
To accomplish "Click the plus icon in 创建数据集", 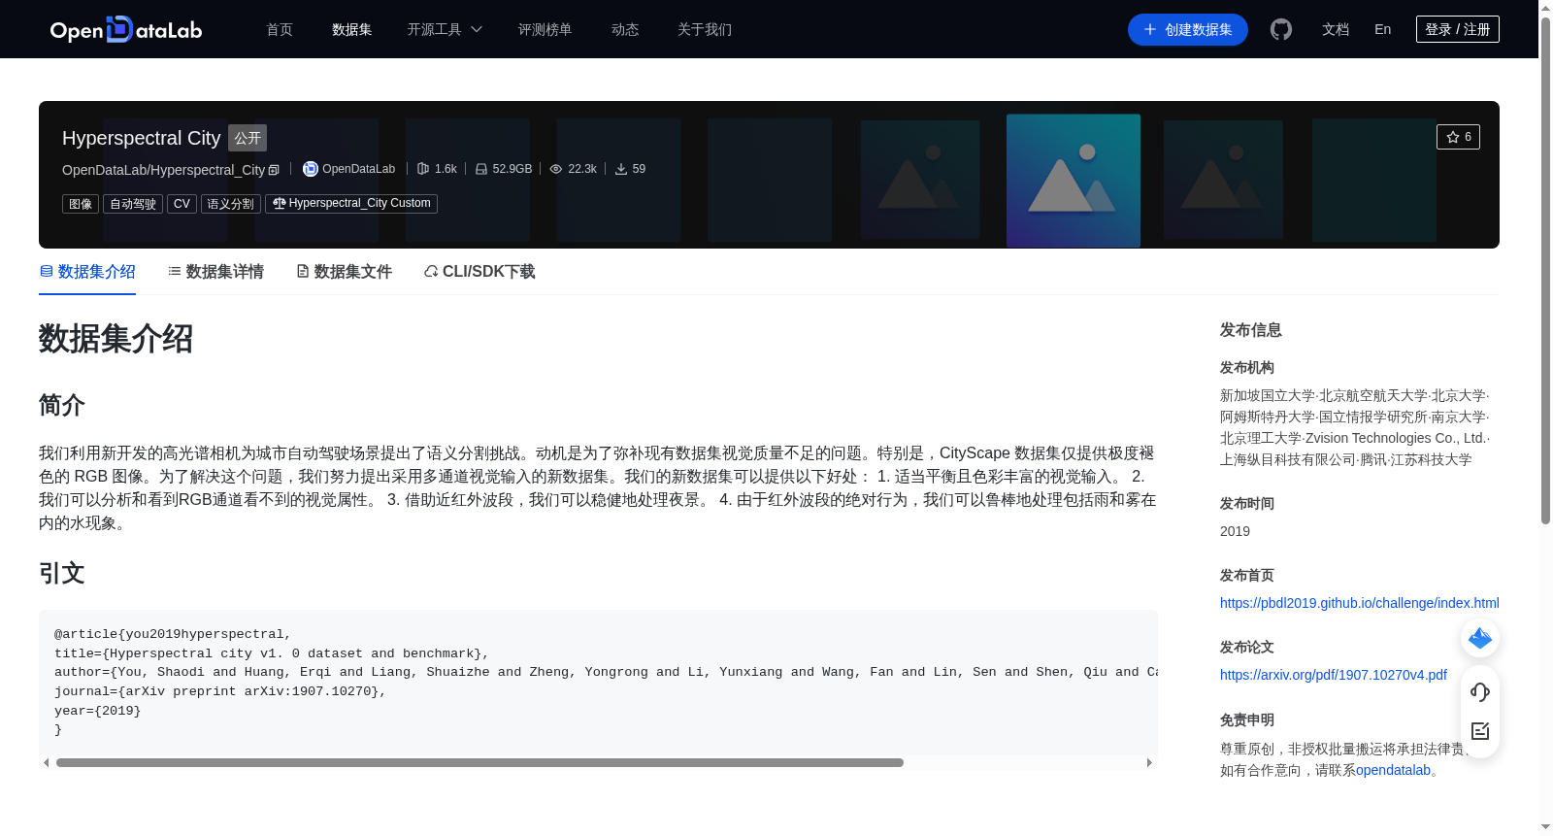I will point(1150,30).
